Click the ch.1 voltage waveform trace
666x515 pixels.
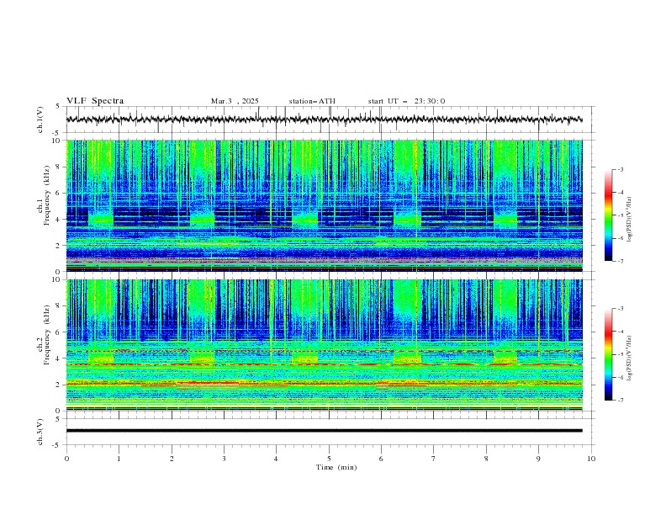tap(324, 119)
